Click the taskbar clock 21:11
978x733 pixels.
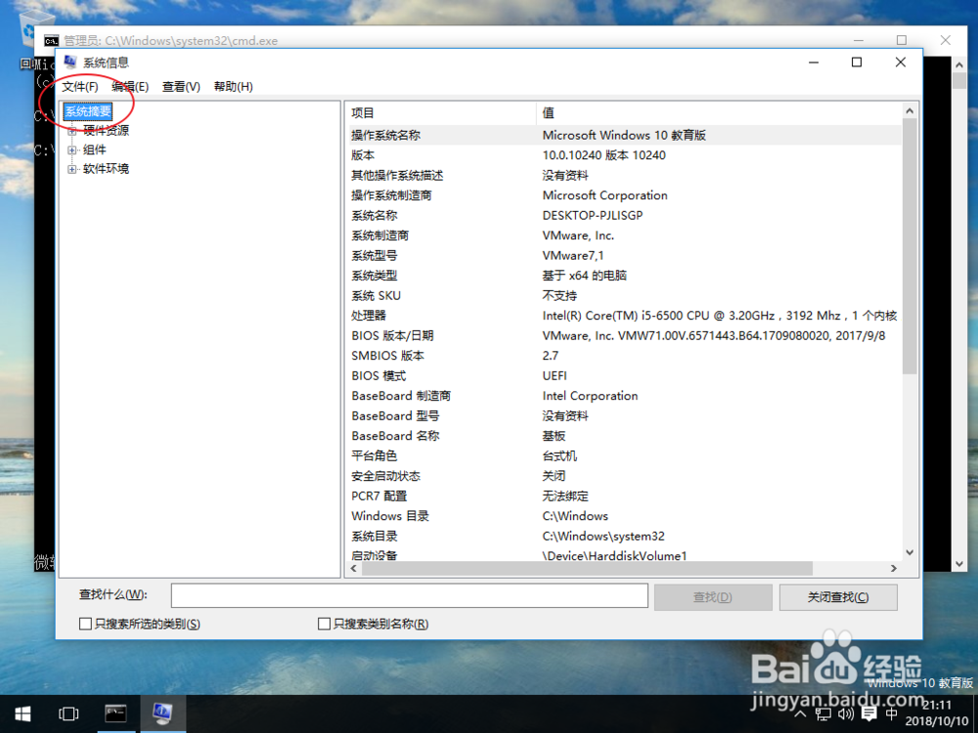pyautogui.click(x=937, y=705)
